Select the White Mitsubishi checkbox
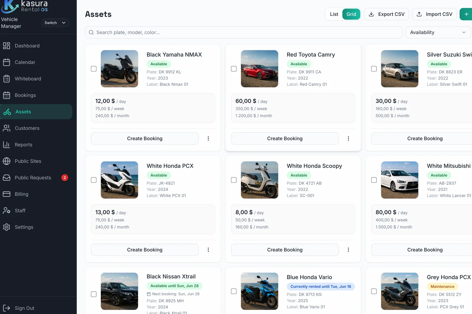 click(x=374, y=180)
